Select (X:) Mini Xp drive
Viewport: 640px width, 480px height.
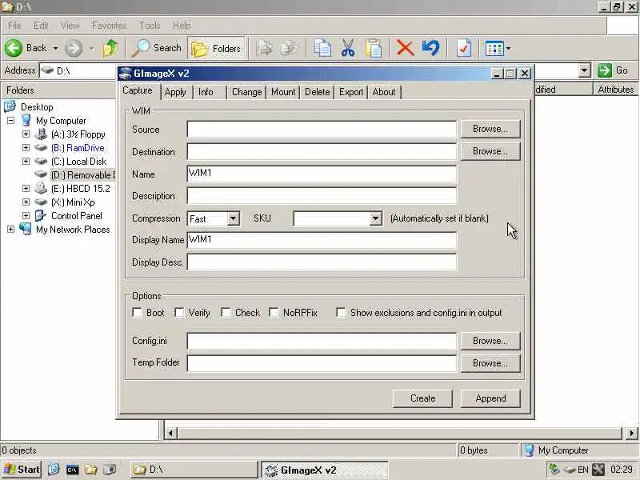pos(73,202)
